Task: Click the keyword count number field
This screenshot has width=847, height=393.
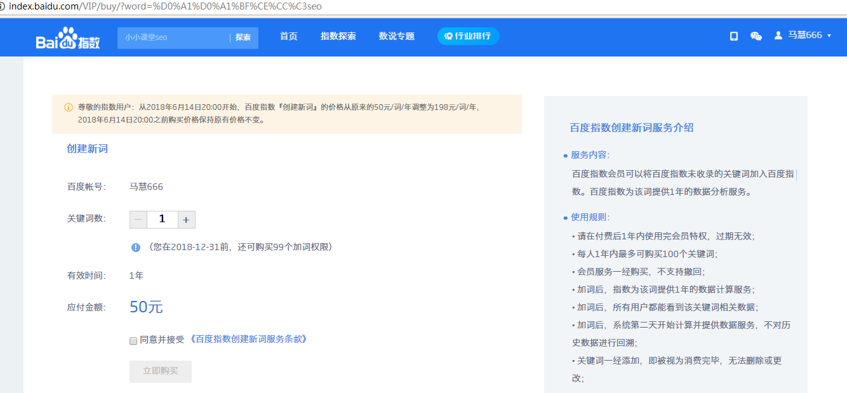Action: tap(163, 220)
